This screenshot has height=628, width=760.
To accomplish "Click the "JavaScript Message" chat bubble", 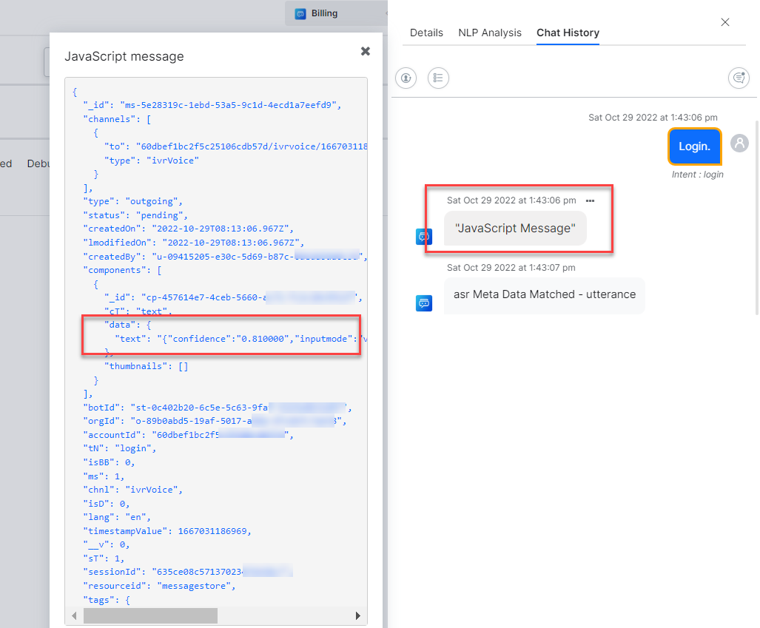I will pos(515,229).
